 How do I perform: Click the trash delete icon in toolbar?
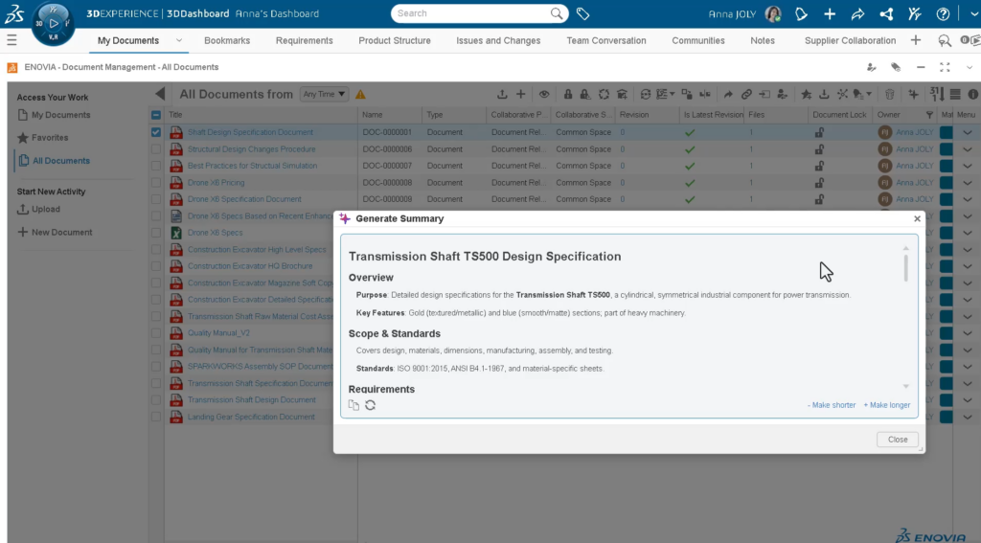tap(890, 95)
